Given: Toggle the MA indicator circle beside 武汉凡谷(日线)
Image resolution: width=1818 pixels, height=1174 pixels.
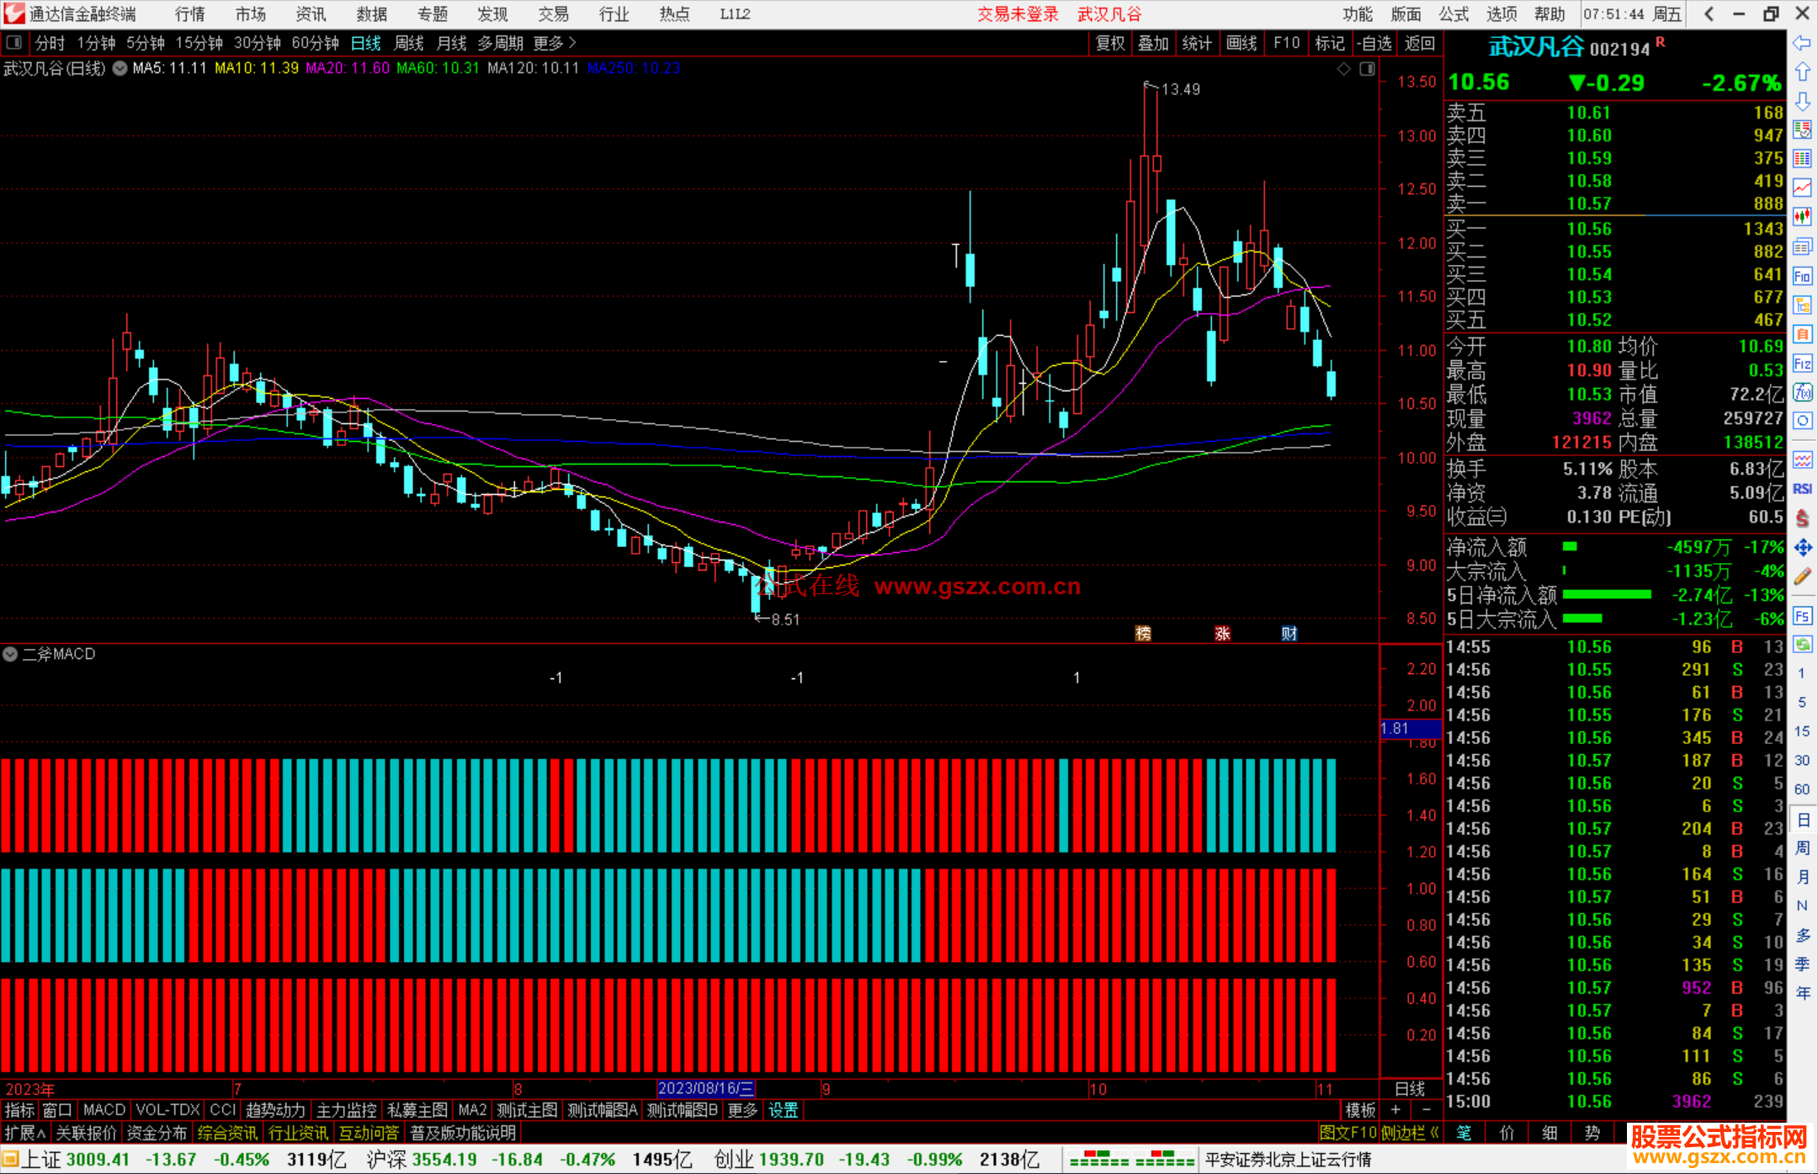Looking at the screenshot, I should coord(120,68).
